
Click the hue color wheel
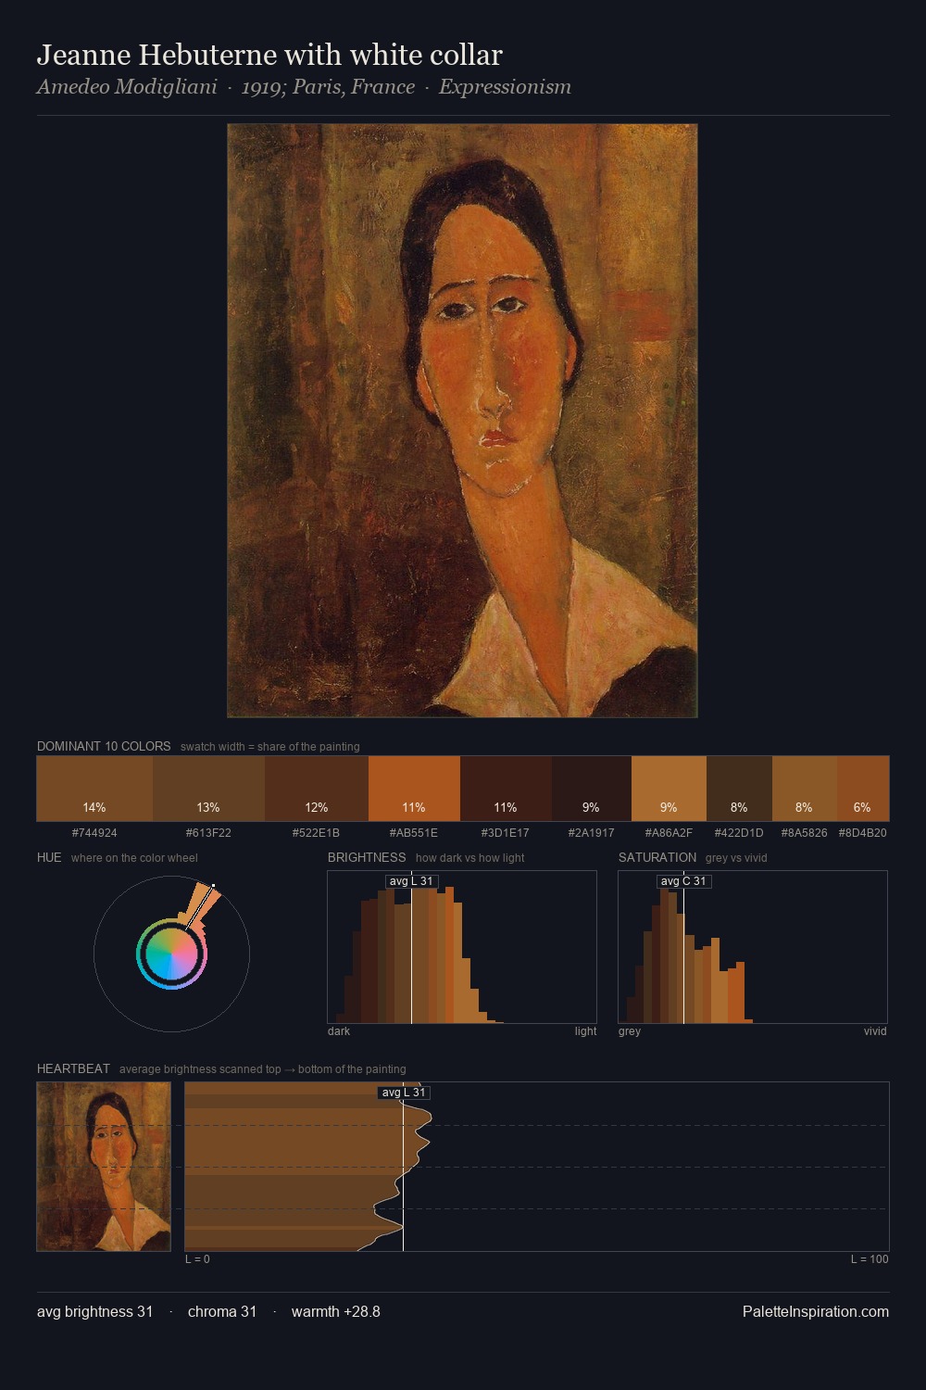point(171,954)
